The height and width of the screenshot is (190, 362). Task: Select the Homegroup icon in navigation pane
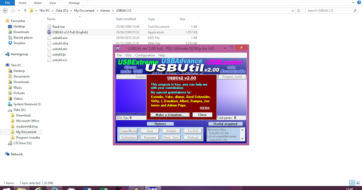point(7,54)
